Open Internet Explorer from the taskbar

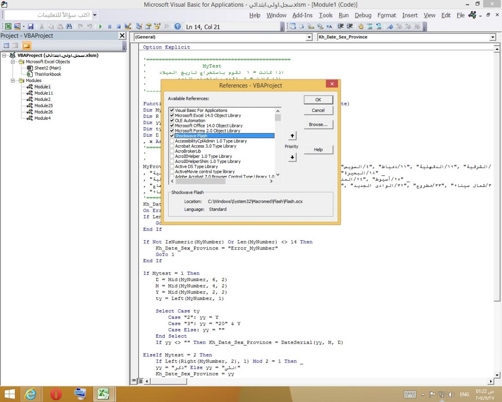tap(31, 394)
